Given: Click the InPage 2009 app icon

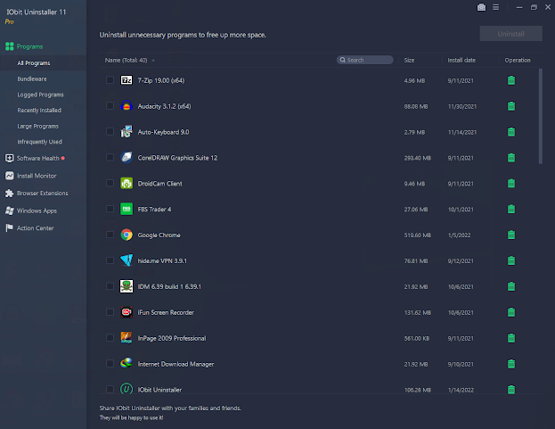Looking at the screenshot, I should [x=127, y=338].
